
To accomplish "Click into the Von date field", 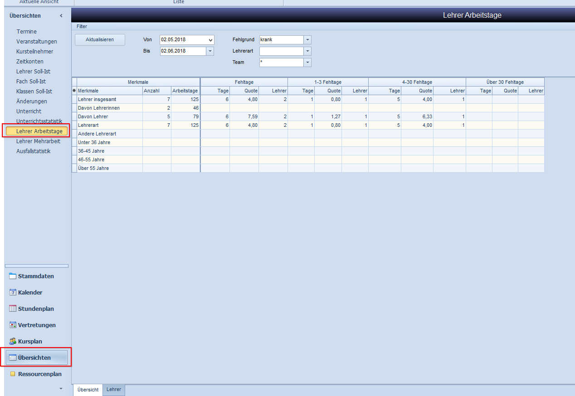I will (183, 40).
